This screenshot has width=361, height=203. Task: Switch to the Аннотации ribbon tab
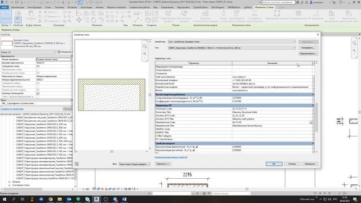[x=86, y=7]
